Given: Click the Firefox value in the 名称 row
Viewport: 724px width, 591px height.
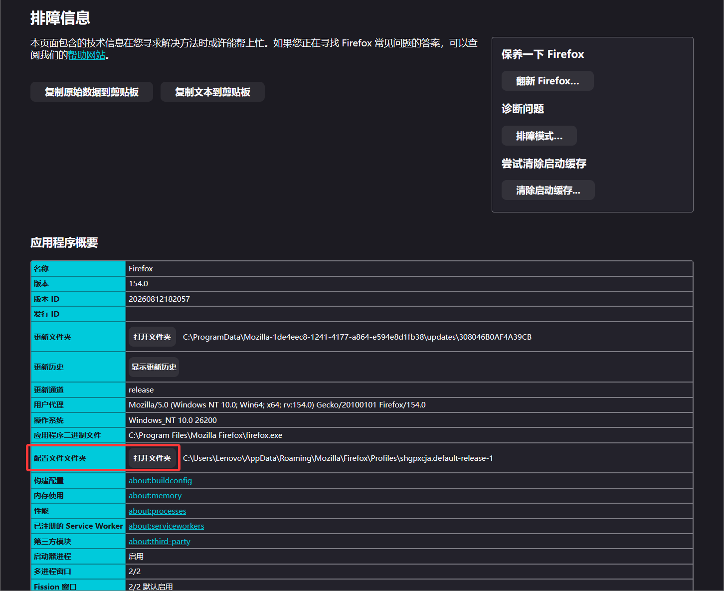Looking at the screenshot, I should (141, 268).
